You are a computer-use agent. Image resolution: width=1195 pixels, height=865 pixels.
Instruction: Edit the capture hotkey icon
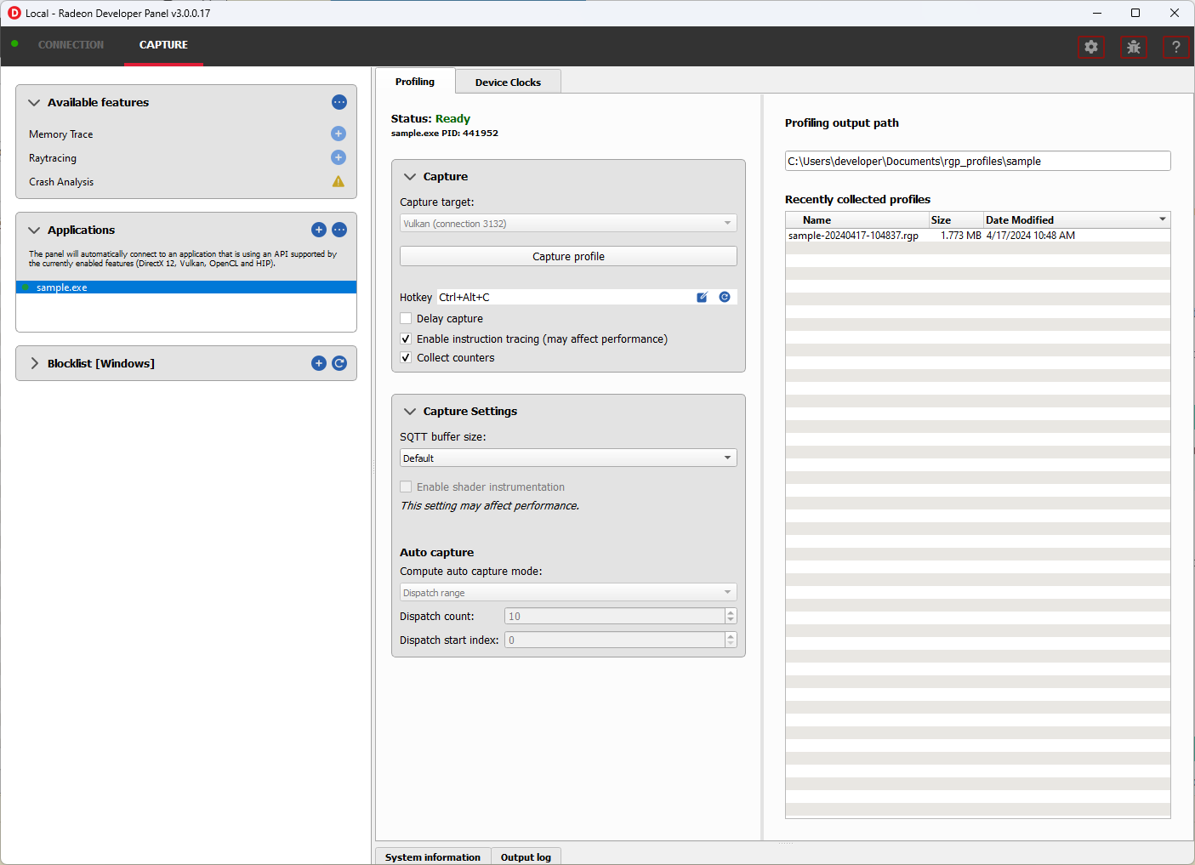pos(703,297)
